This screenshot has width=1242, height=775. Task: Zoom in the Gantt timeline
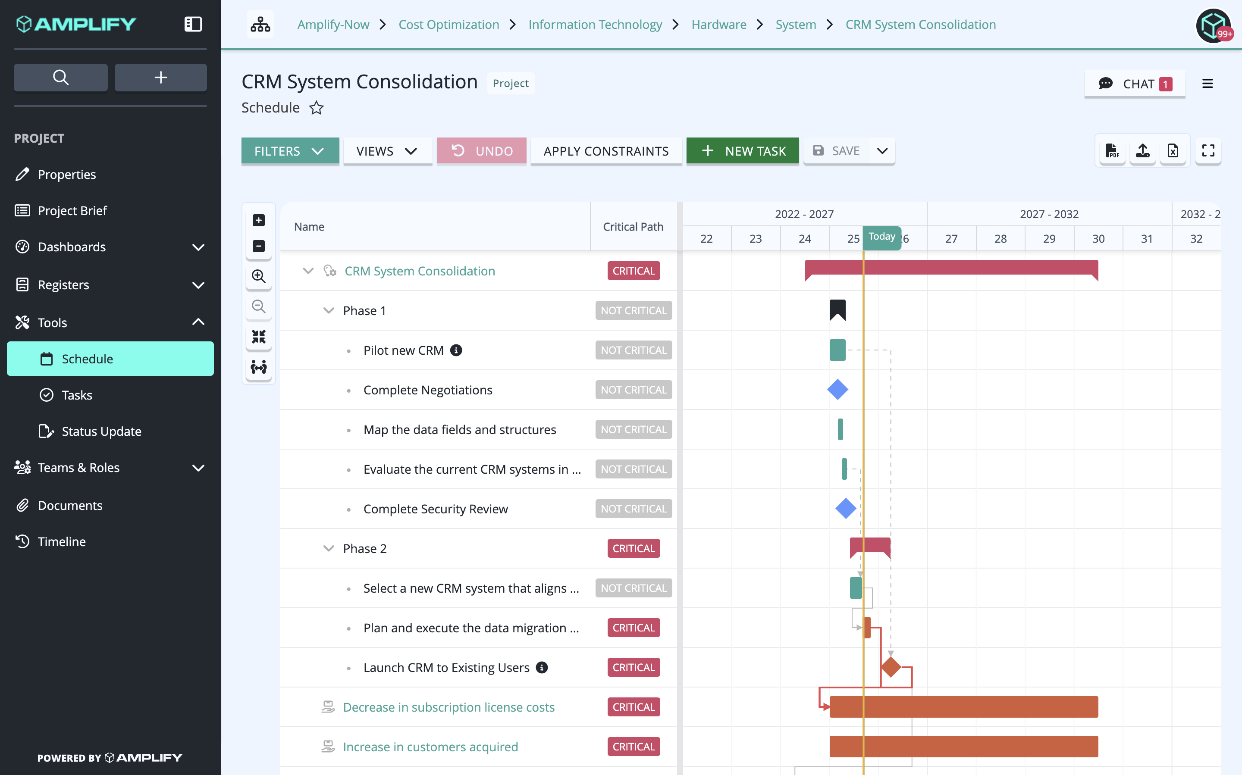(x=259, y=276)
